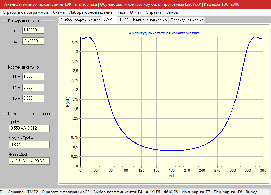The image size is (271, 195).
Task: Click the 'Компл.-сопряж. полюсы' group label
Action: [29, 114]
